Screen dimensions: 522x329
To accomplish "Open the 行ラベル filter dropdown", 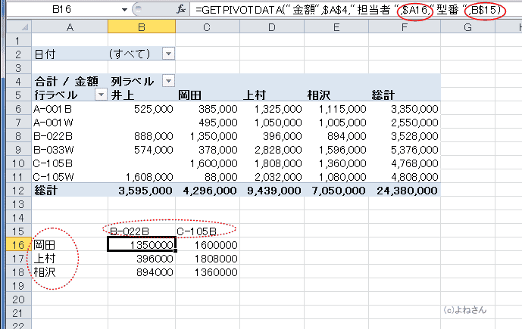I will coord(101,95).
